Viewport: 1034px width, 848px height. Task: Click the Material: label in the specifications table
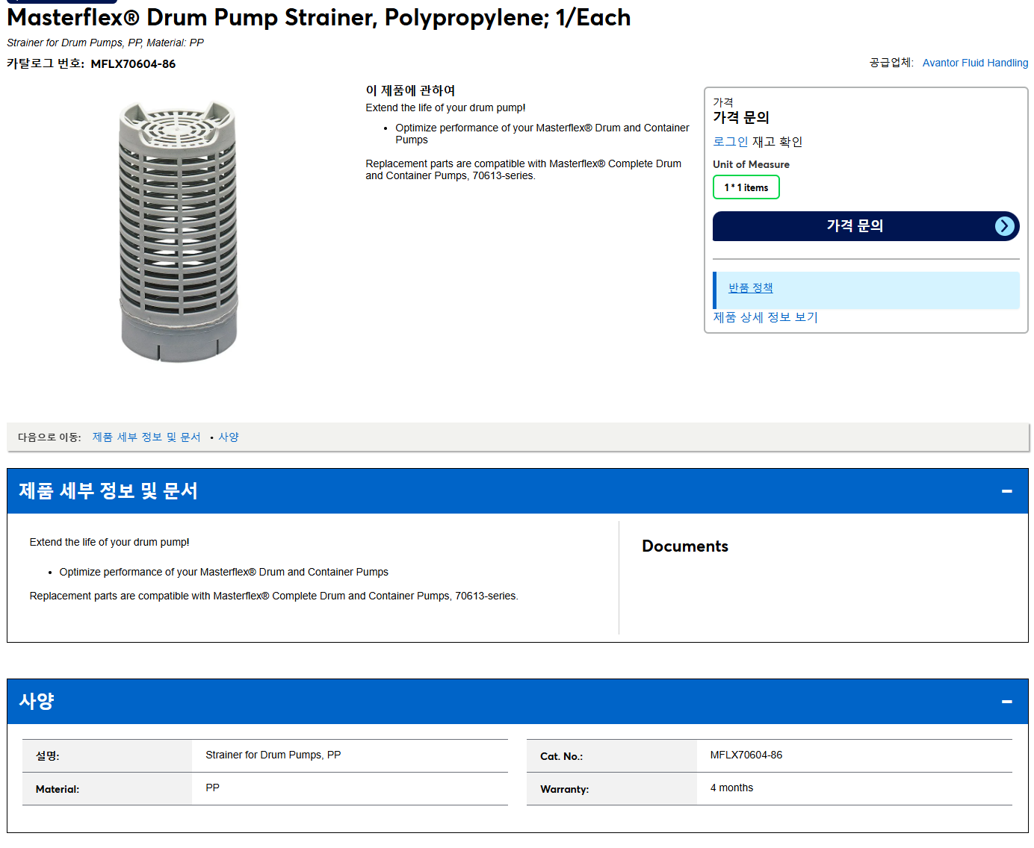(x=58, y=789)
